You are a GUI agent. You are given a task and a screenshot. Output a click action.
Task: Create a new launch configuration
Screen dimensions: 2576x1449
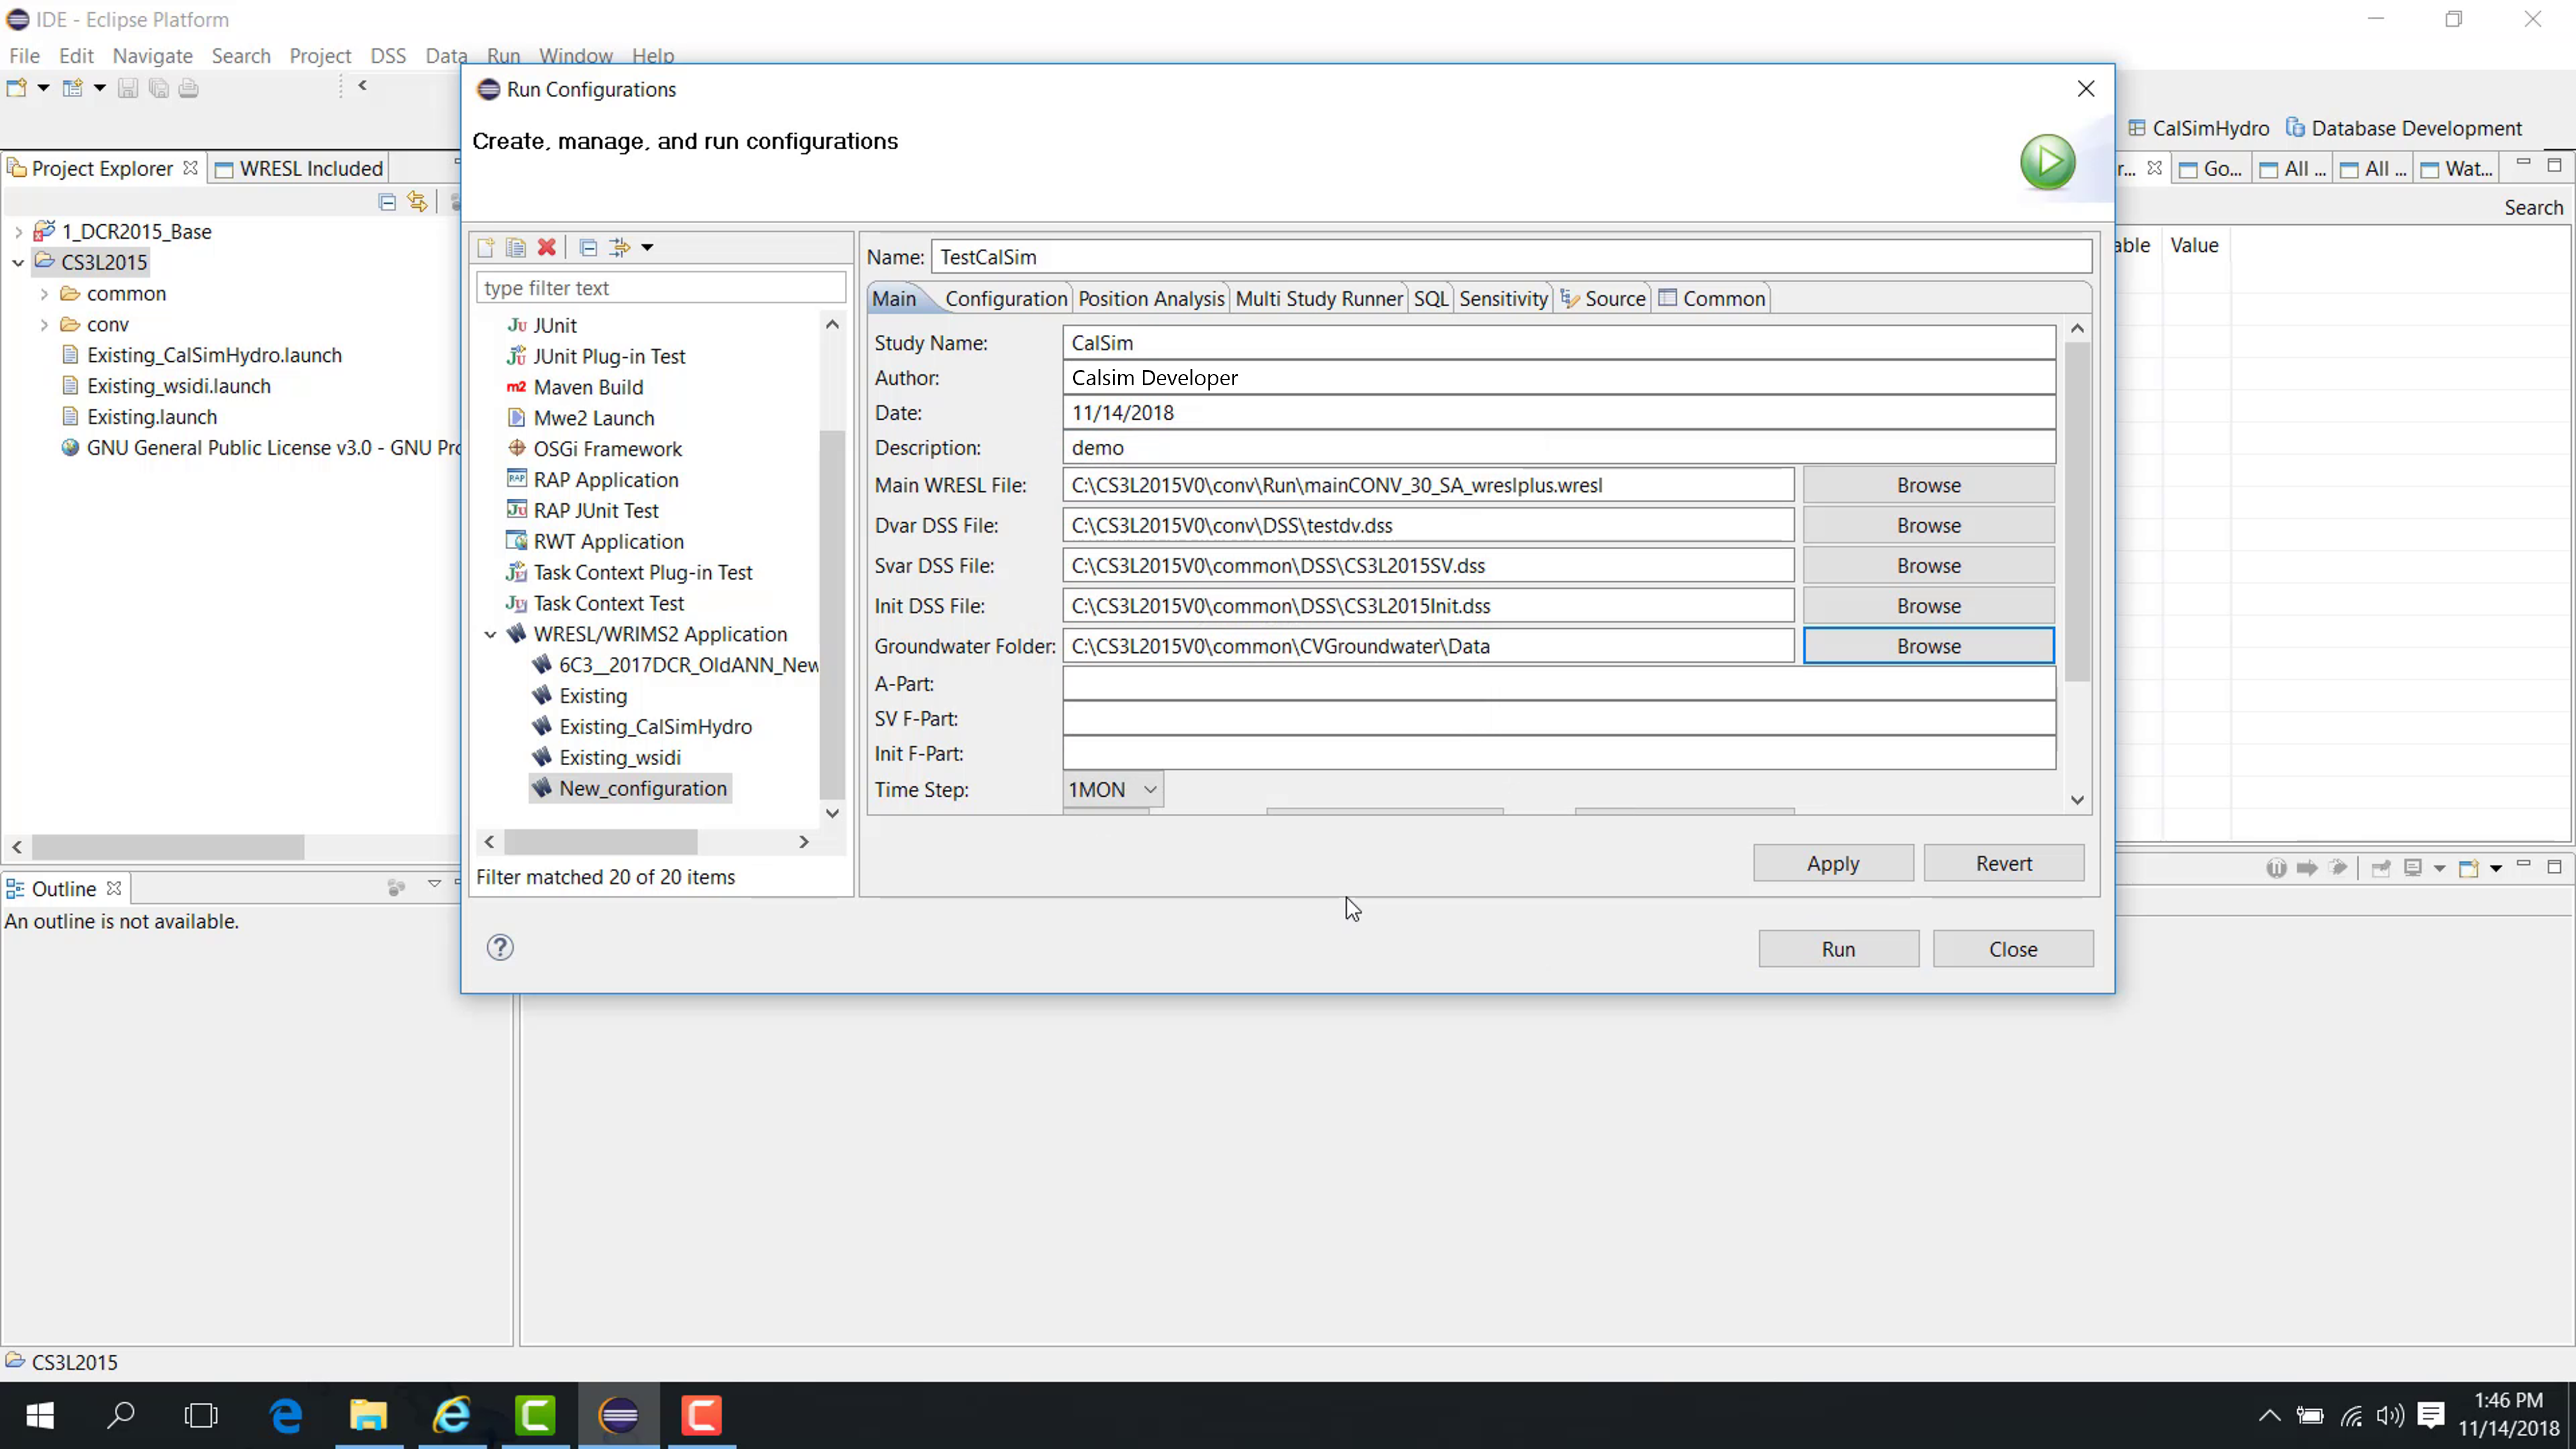pos(486,247)
